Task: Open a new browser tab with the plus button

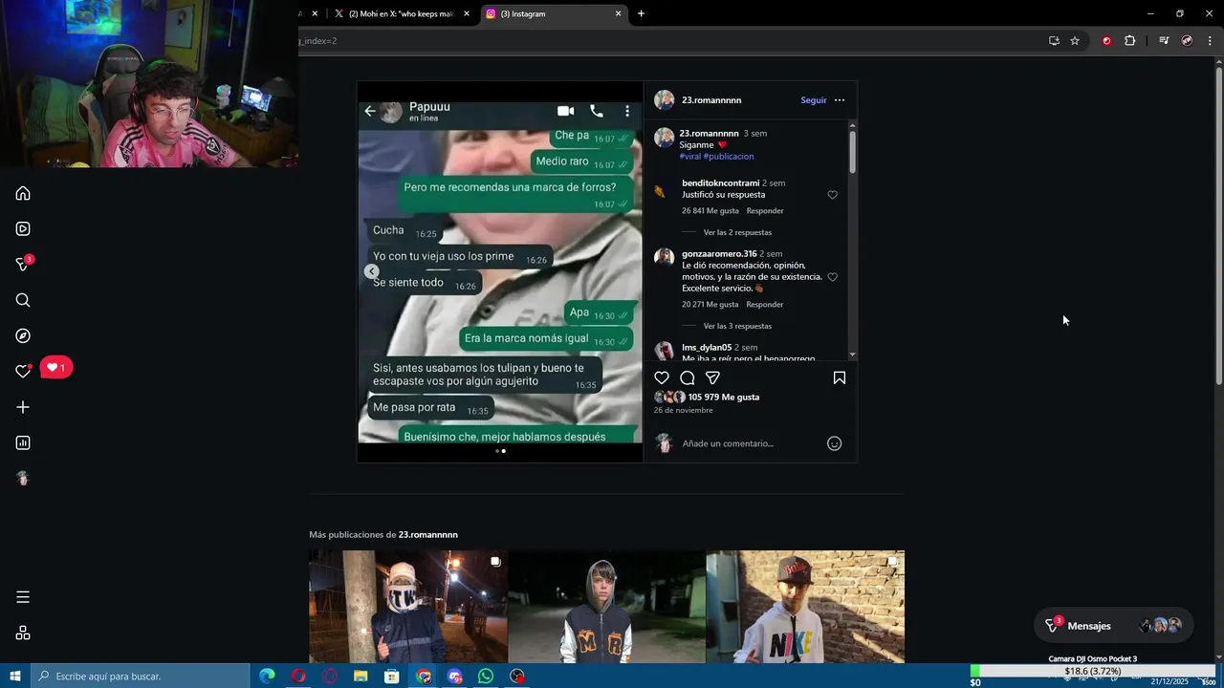Action: [x=641, y=13]
